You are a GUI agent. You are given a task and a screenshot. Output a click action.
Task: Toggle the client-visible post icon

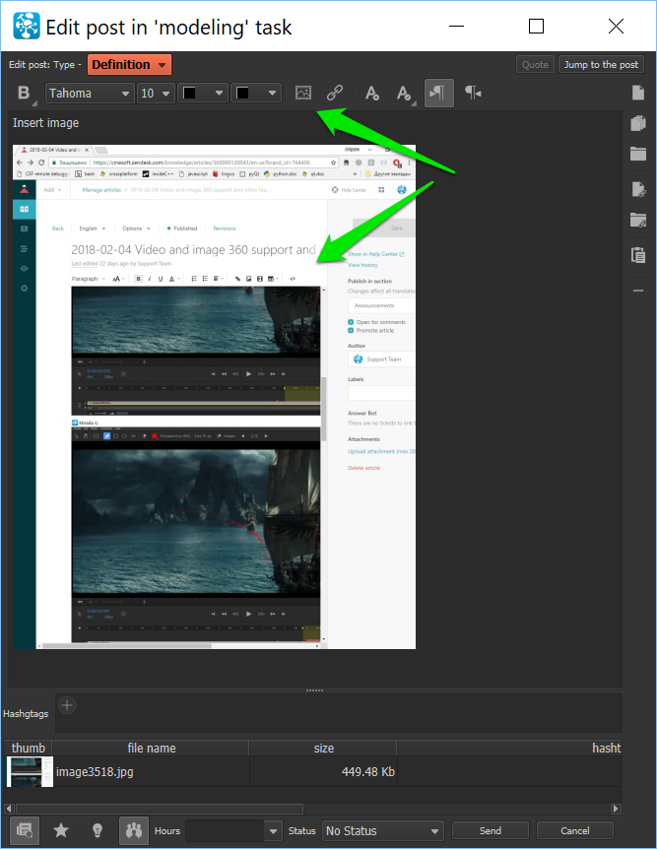(x=25, y=830)
